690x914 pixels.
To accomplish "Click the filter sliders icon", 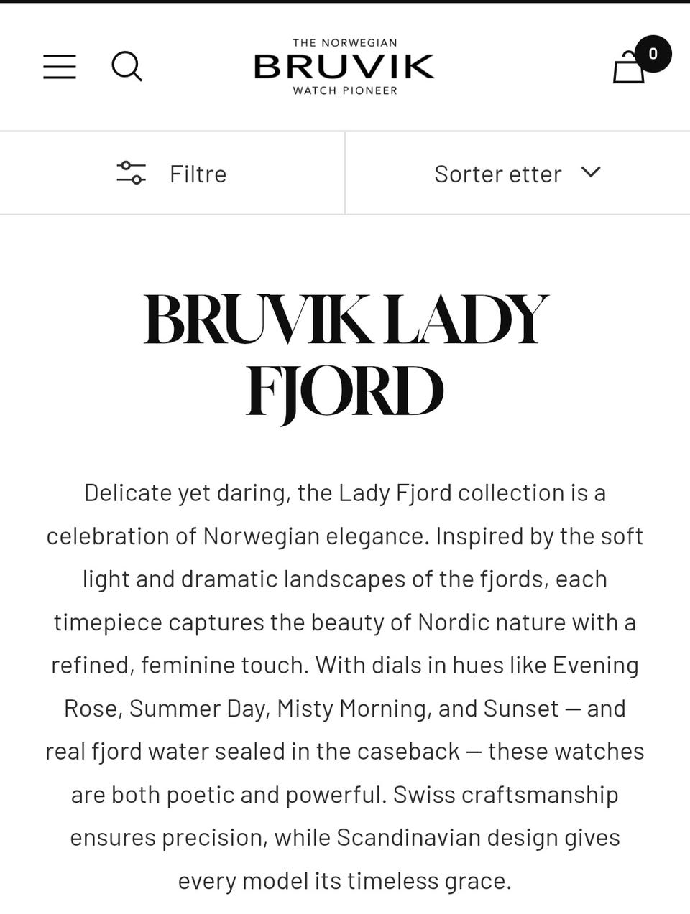I will (131, 173).
